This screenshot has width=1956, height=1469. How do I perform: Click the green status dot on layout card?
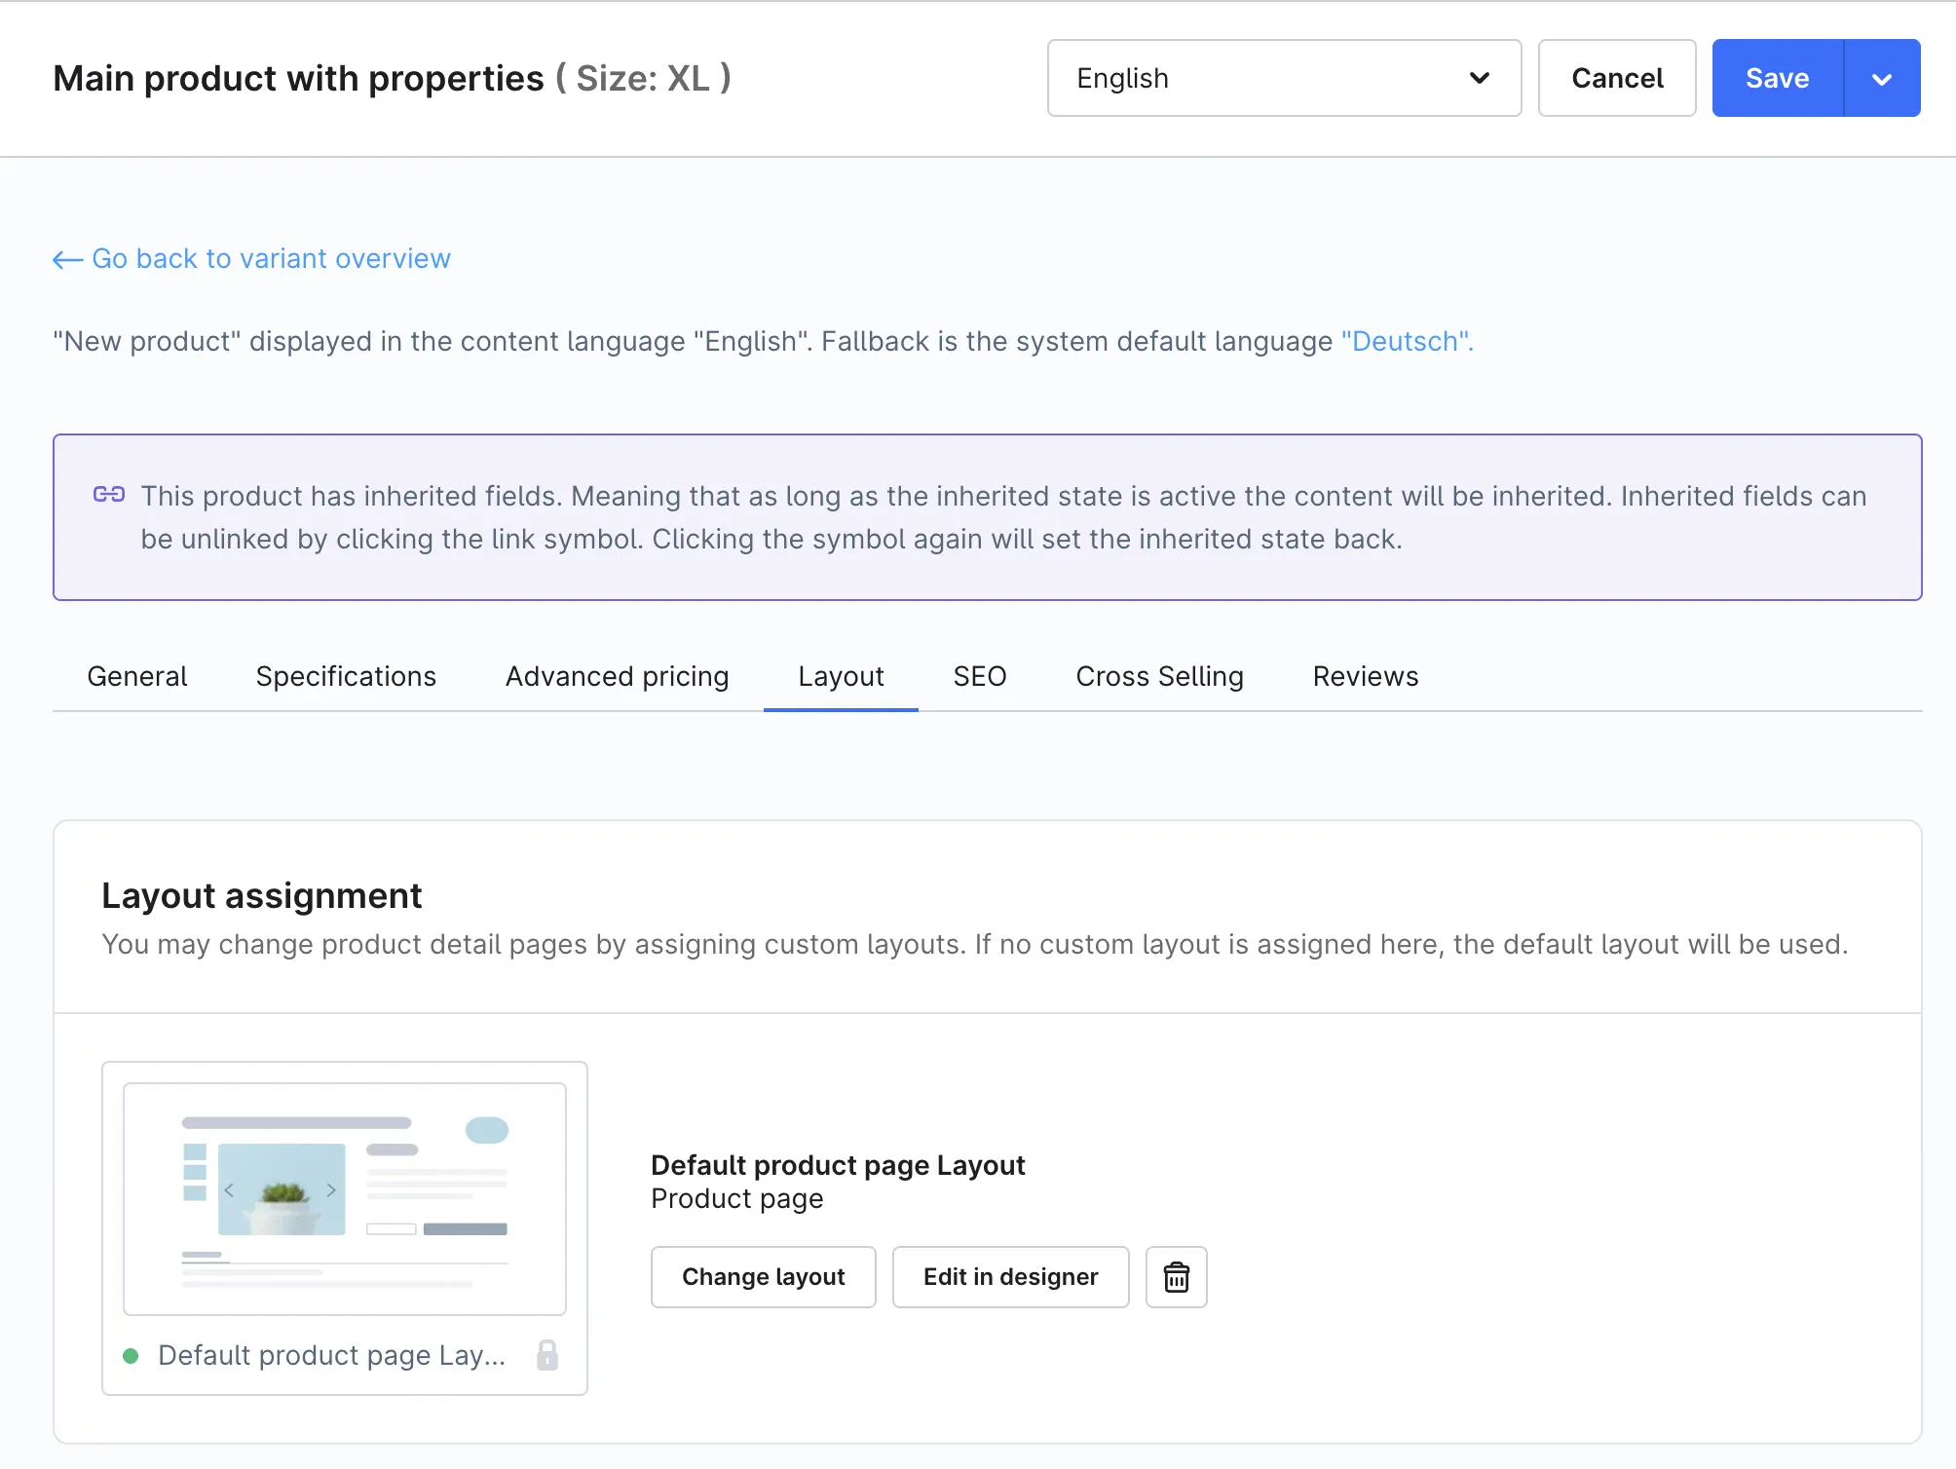point(131,1356)
